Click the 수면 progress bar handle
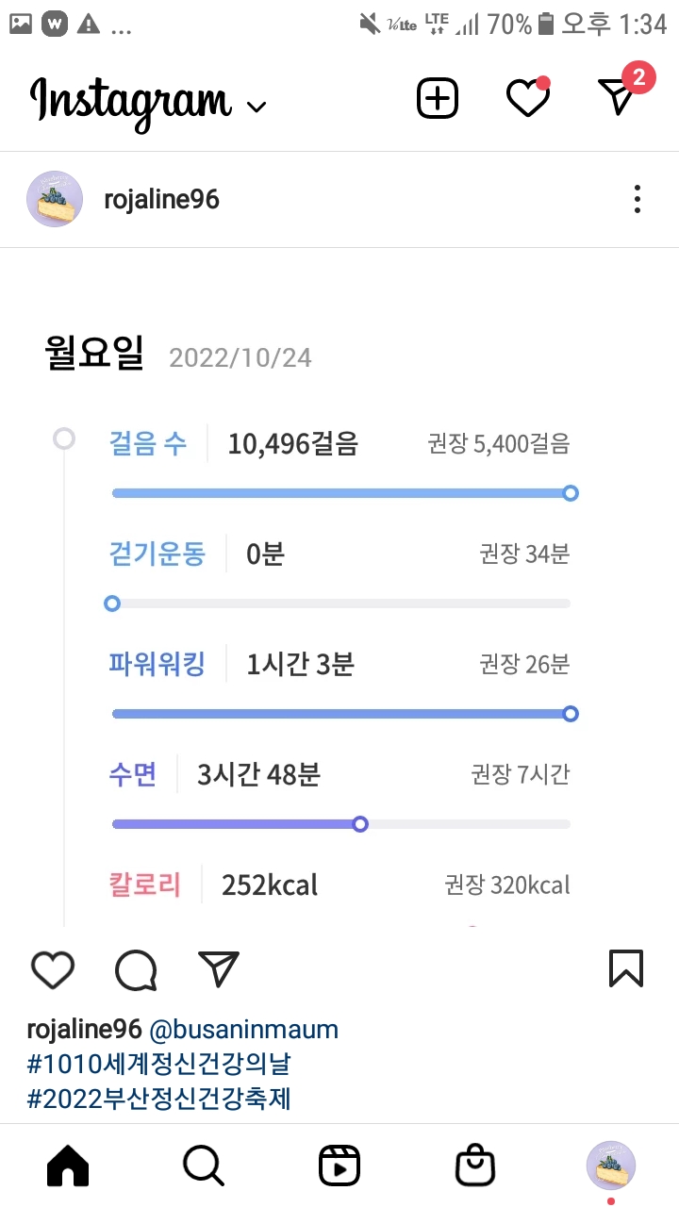This screenshot has height=1207, width=679. pos(359,824)
